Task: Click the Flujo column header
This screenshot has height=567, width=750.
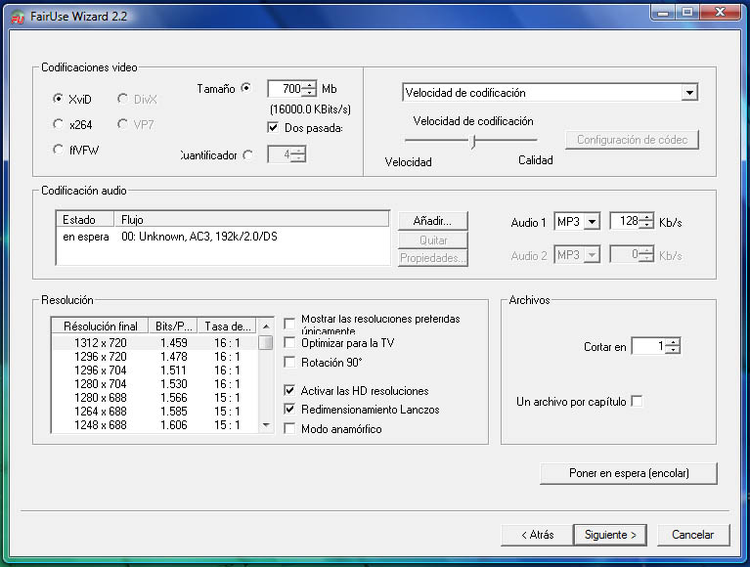Action: pyautogui.click(x=251, y=219)
